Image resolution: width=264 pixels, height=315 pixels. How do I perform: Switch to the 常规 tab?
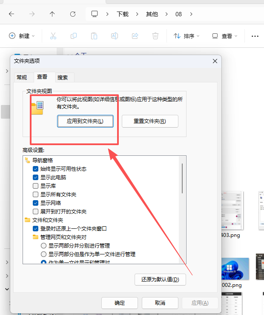pos(22,77)
